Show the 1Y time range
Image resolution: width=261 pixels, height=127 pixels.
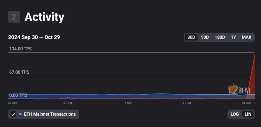[x=233, y=37]
